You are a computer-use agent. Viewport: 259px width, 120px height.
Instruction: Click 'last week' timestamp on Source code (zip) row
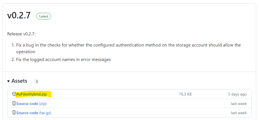tap(239, 104)
